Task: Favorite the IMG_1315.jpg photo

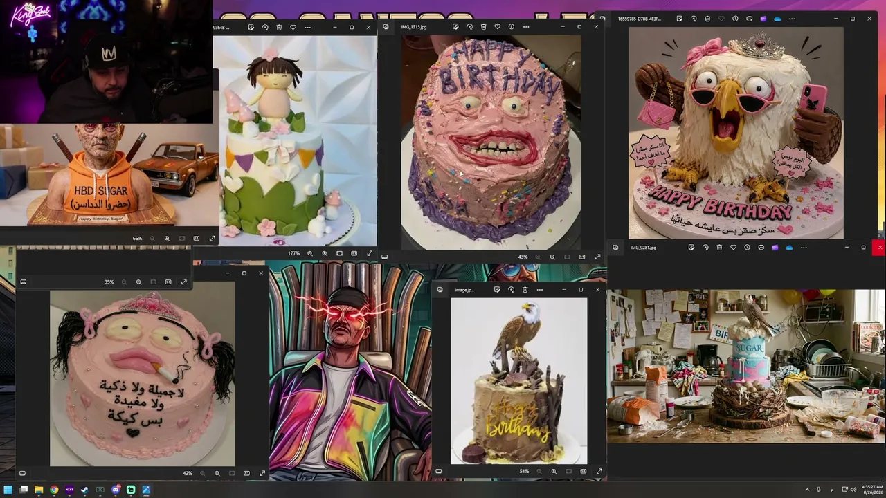Action: tap(497, 27)
